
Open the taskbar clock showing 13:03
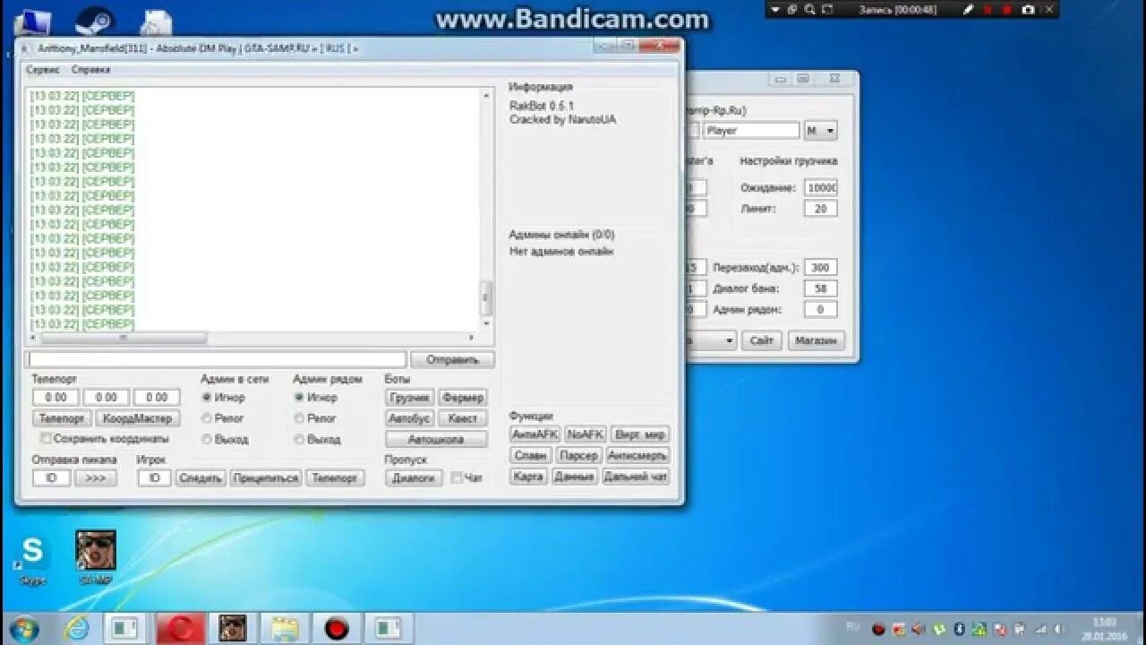point(1104,628)
